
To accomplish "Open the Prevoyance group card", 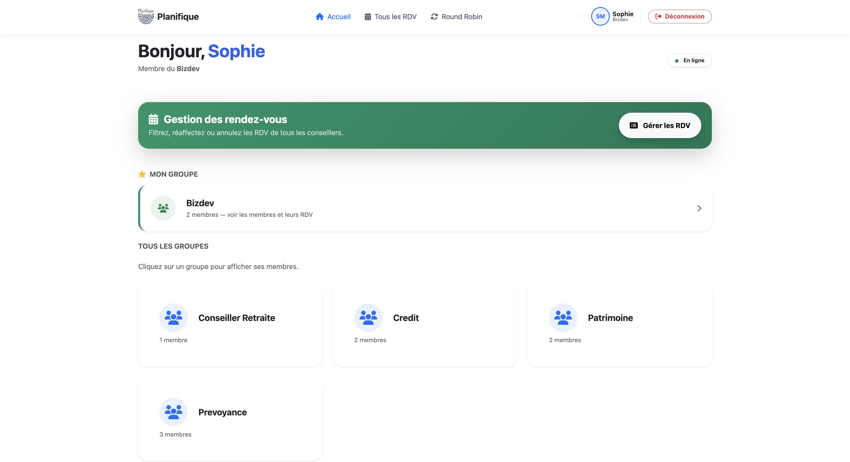I will click(230, 418).
